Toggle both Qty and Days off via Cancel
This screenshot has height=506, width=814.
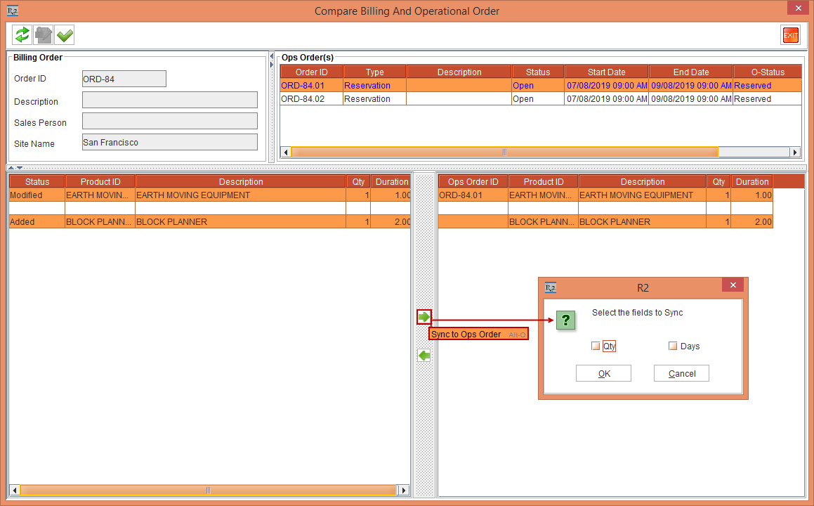[681, 373]
